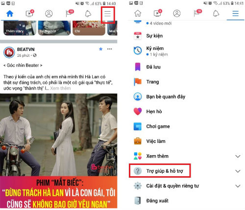Open Bạn bè quanh đây icon
This screenshot has height=210, width=245.
[x=138, y=96]
